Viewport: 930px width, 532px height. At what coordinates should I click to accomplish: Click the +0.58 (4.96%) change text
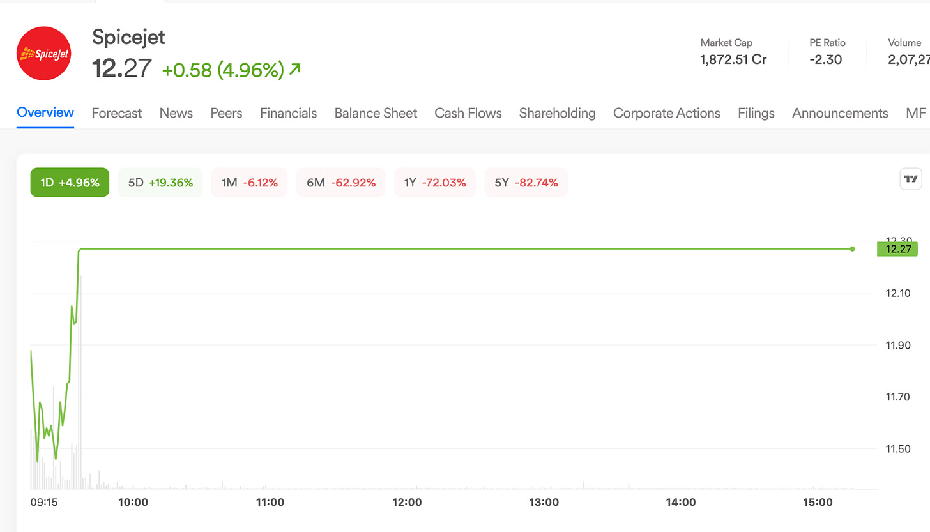click(x=223, y=70)
